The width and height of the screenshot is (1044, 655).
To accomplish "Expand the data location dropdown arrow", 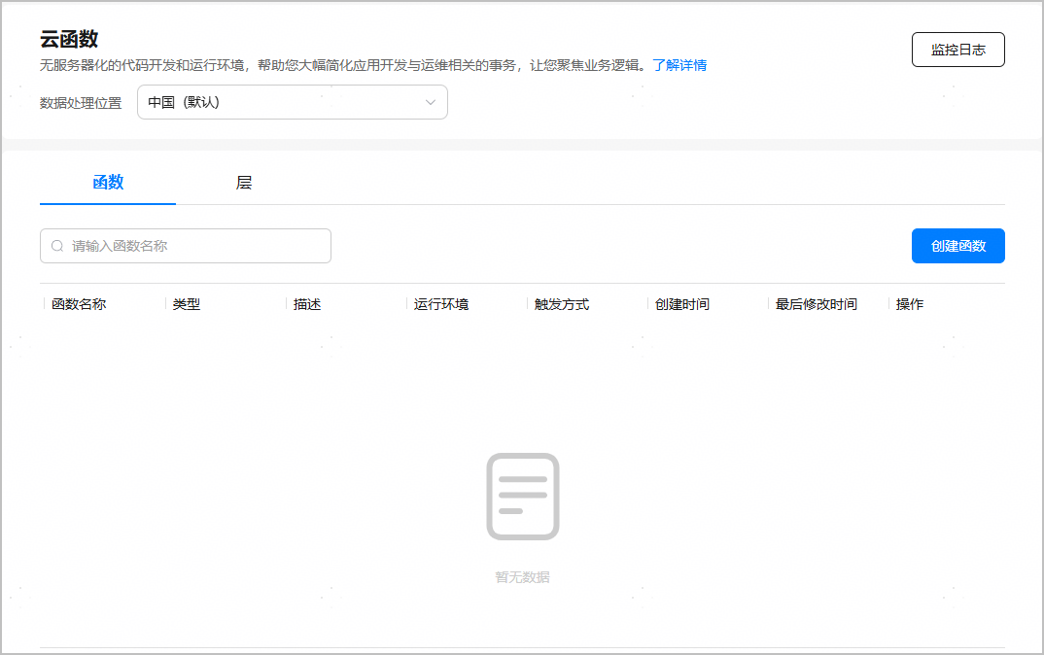I will coord(431,103).
